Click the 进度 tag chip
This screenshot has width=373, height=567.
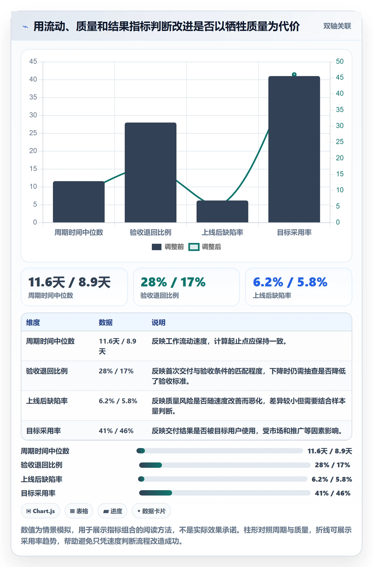tap(112, 511)
